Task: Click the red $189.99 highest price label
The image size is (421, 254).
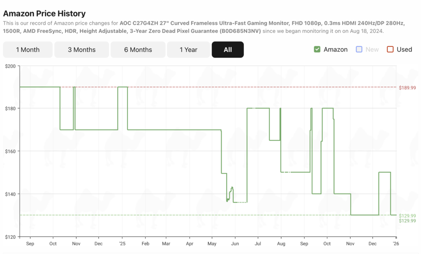Action: [407, 88]
